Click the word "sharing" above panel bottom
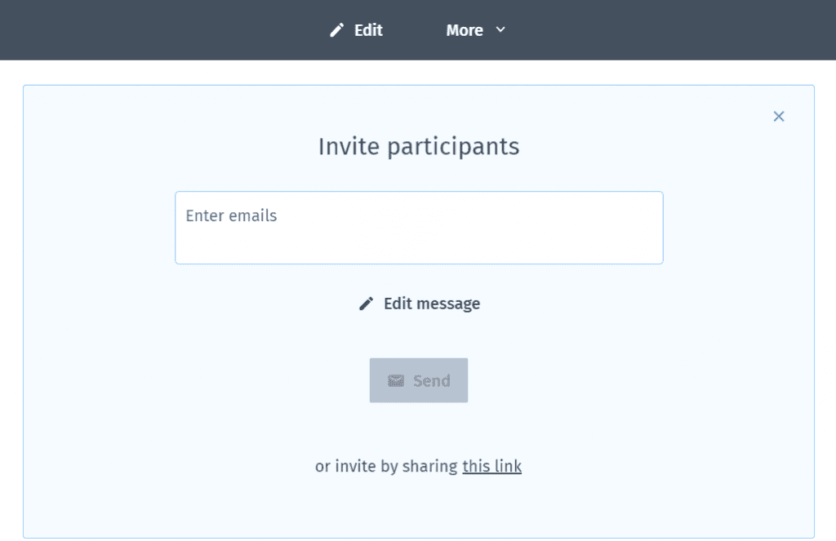 coord(429,467)
